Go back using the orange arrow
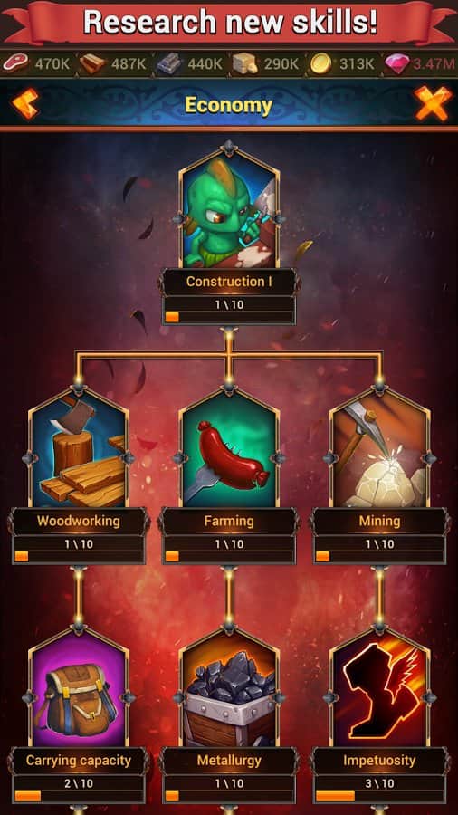 tap(25, 103)
